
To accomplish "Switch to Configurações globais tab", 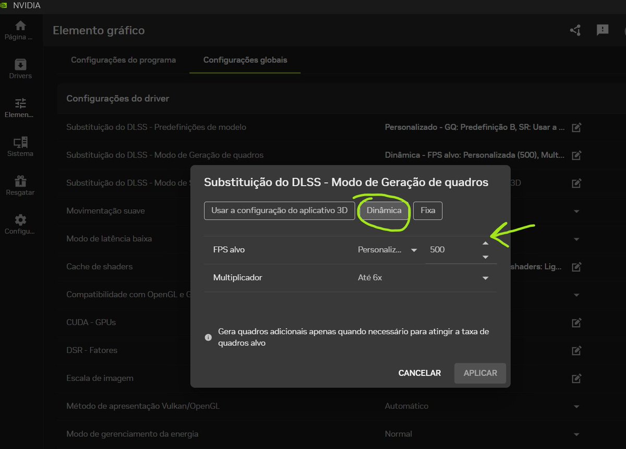I will click(x=245, y=60).
